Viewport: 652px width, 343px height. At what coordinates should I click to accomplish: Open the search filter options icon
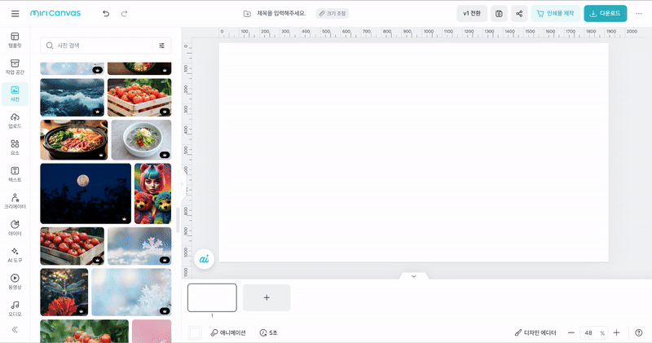pyautogui.click(x=161, y=46)
